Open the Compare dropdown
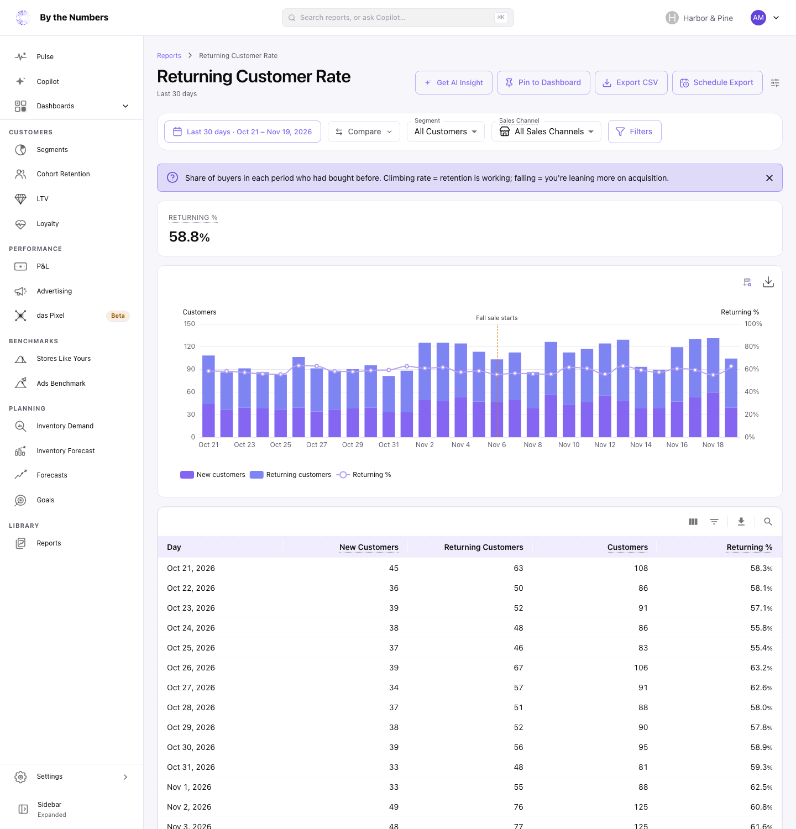 tap(364, 132)
